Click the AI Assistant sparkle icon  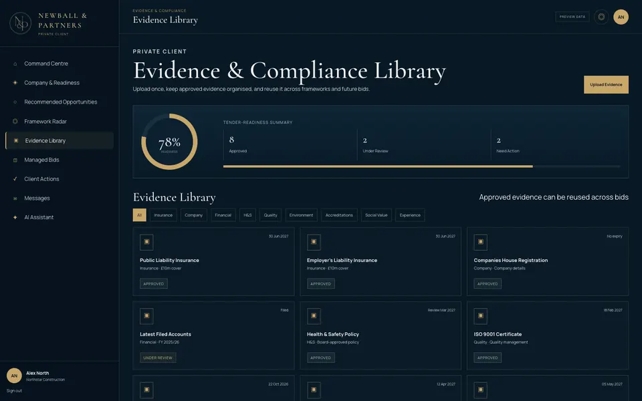coord(15,217)
